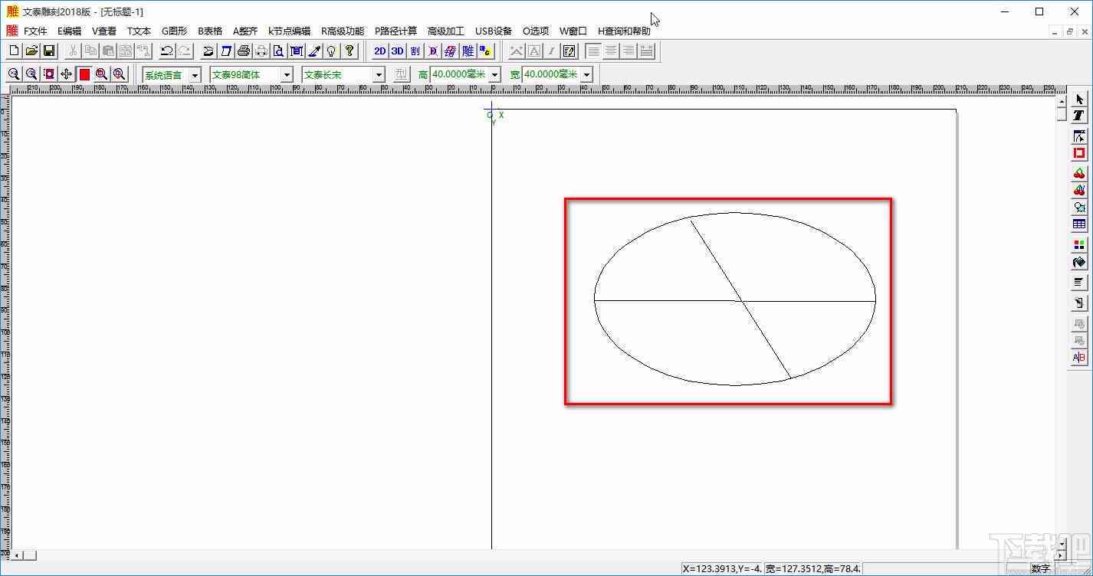The image size is (1093, 576).
Task: Click the Print icon in toolbar
Action: pos(244,51)
